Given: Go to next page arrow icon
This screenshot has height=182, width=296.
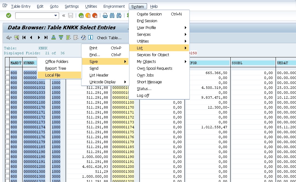Looking at the screenshot, I should [39, 38].
